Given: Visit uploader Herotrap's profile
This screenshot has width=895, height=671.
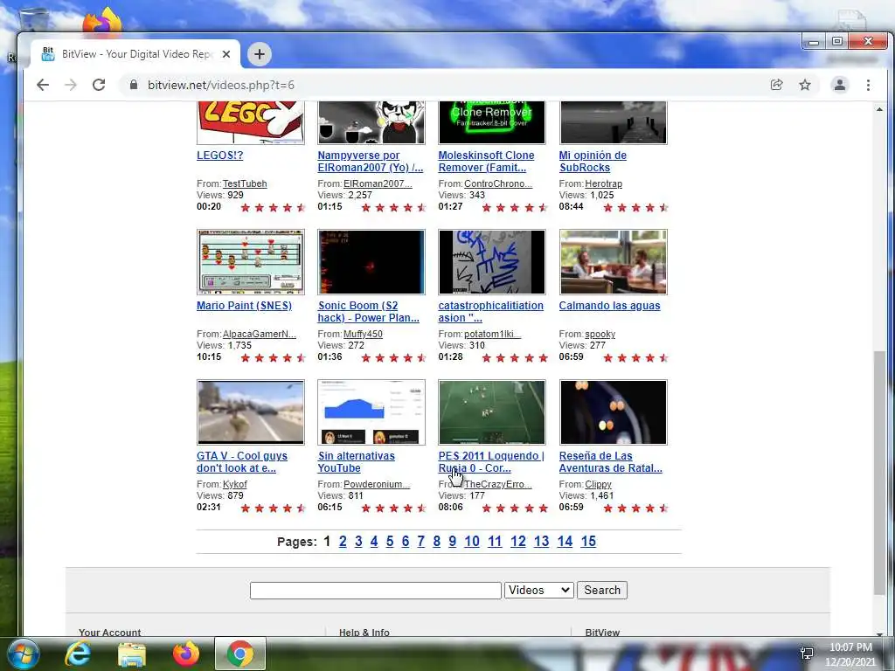Looking at the screenshot, I should click(603, 183).
